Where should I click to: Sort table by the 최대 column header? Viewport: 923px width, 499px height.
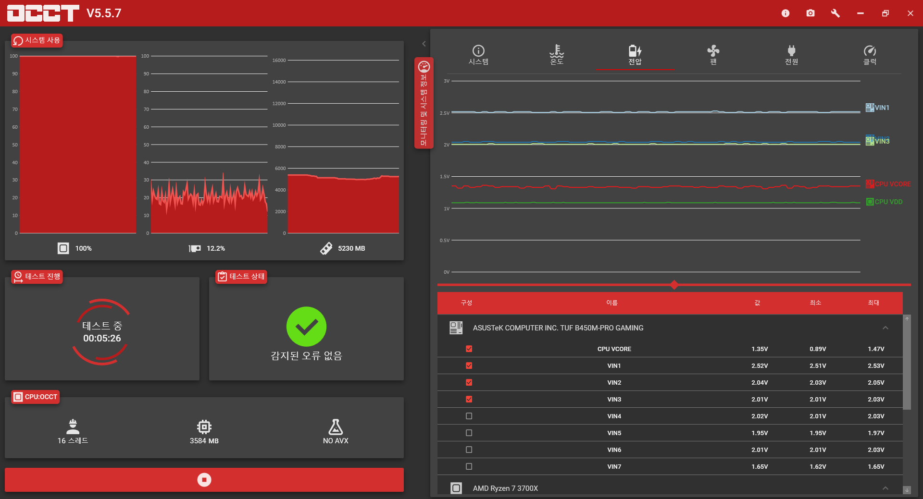pyautogui.click(x=873, y=303)
